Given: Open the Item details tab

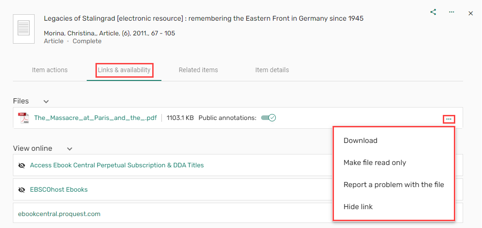Looking at the screenshot, I should (272, 70).
